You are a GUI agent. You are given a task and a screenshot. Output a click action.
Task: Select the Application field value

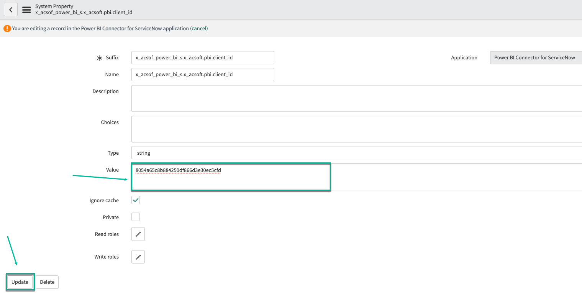[x=535, y=57]
